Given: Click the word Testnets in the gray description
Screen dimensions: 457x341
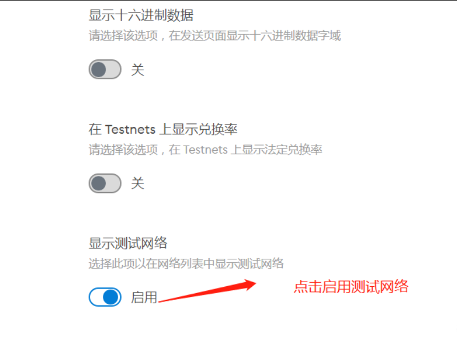Looking at the screenshot, I should [206, 150].
